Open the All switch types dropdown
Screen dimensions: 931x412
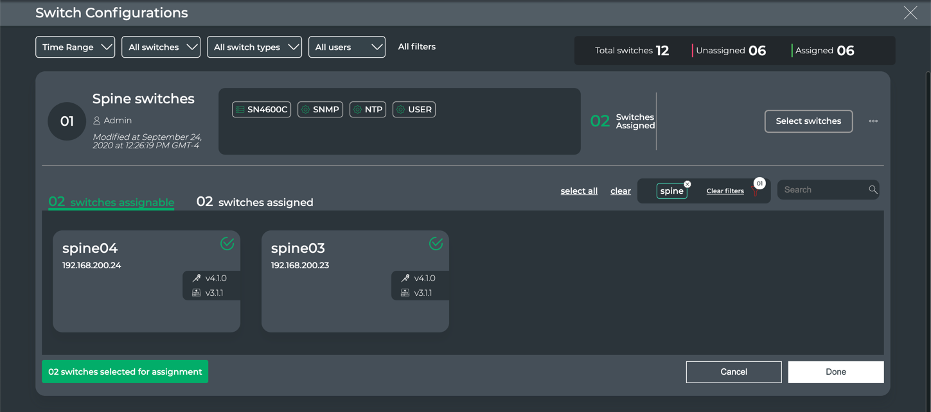click(x=254, y=47)
